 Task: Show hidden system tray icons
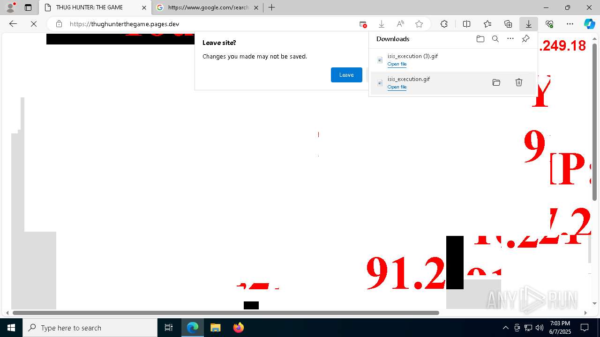pyautogui.click(x=505, y=328)
